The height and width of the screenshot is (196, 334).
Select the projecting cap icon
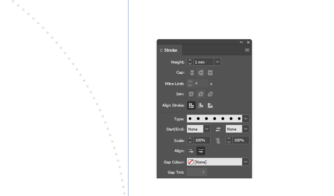point(210,73)
